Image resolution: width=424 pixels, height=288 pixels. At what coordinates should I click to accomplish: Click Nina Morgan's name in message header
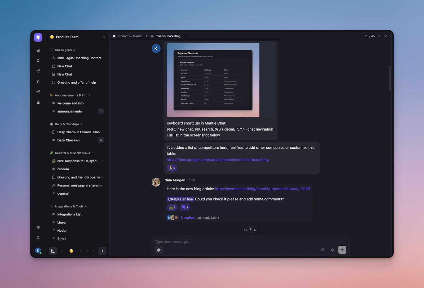point(175,180)
